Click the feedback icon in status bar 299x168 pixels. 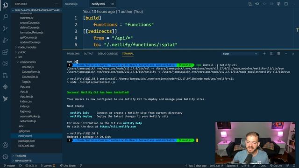[x=287, y=166]
